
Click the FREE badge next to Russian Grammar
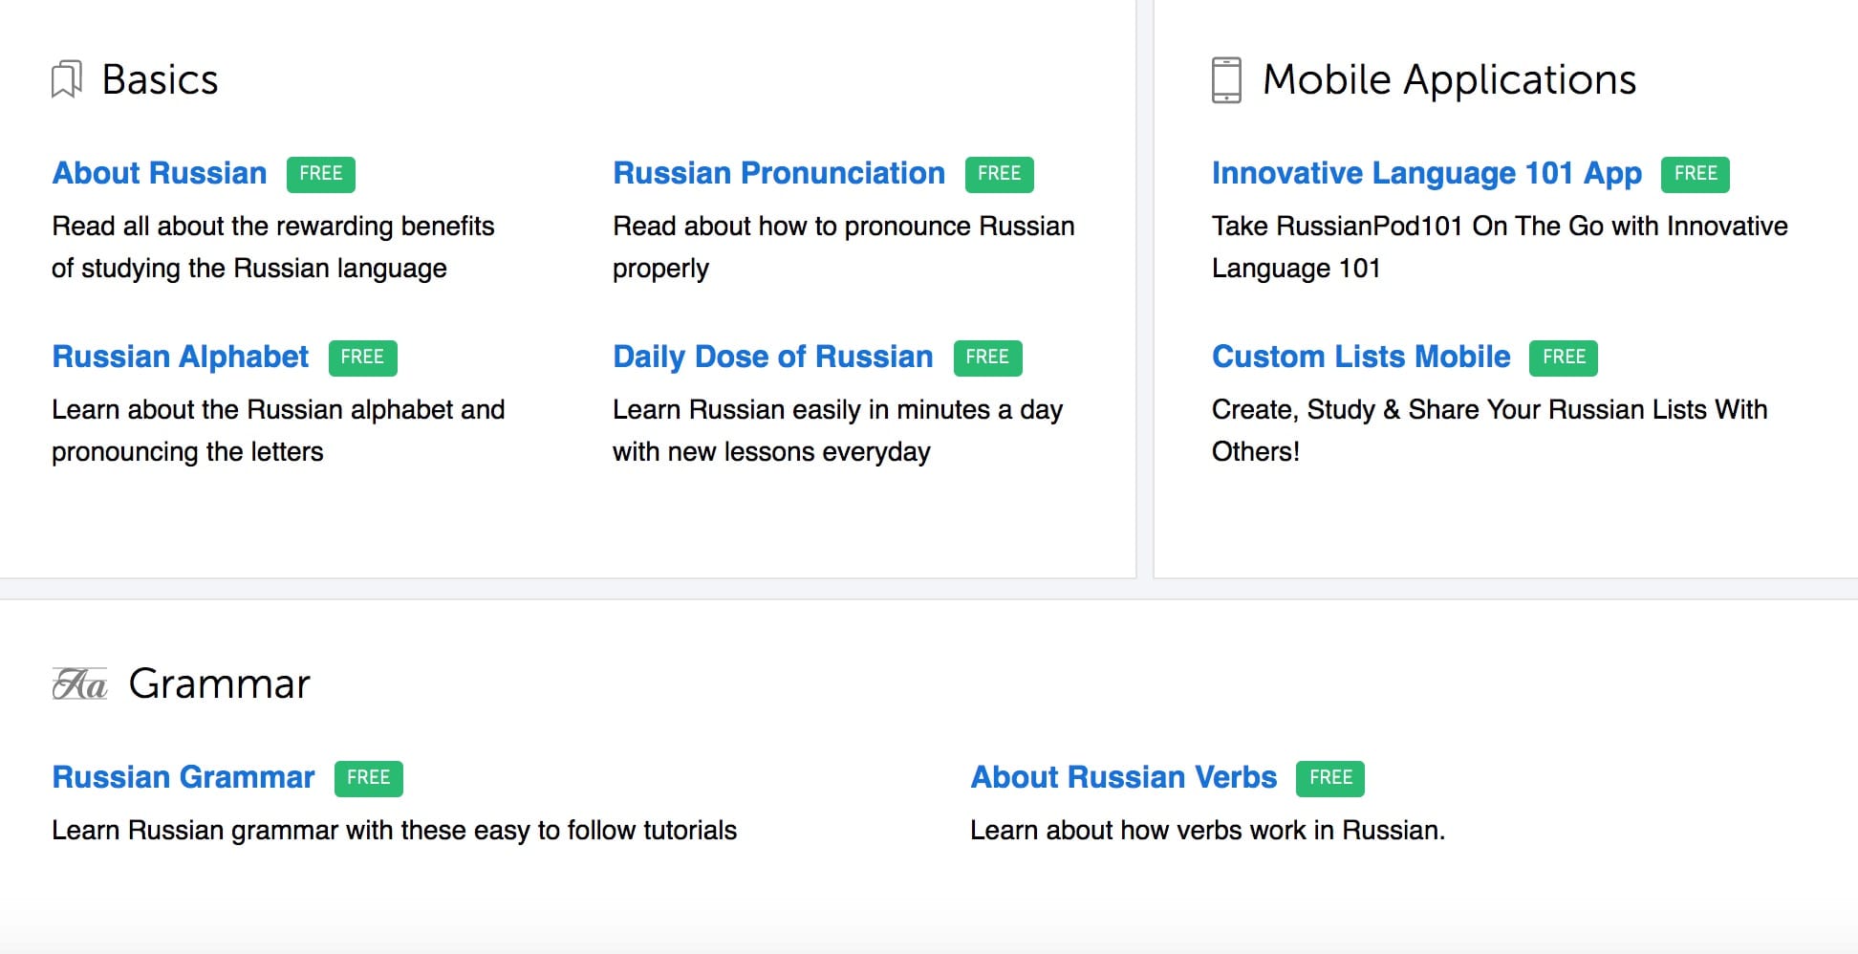[369, 778]
